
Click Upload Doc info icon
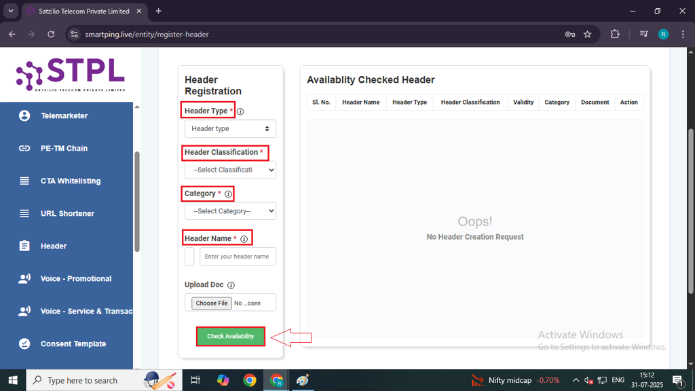[x=231, y=285]
